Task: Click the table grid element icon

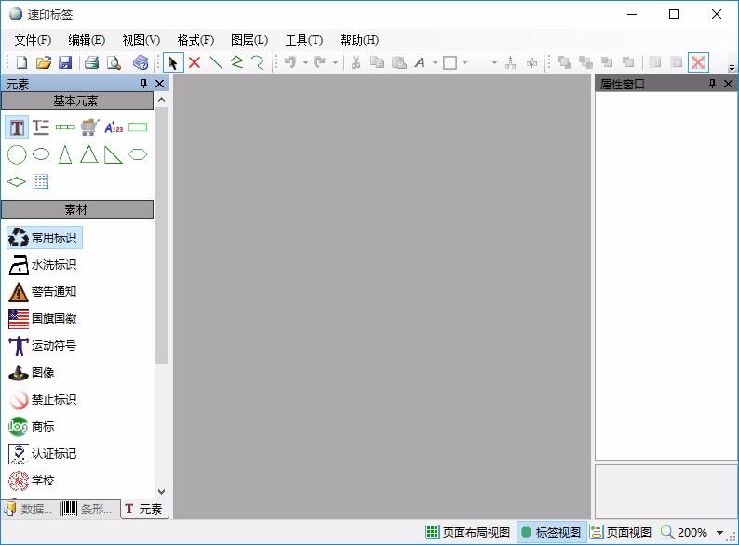Action: 41,181
